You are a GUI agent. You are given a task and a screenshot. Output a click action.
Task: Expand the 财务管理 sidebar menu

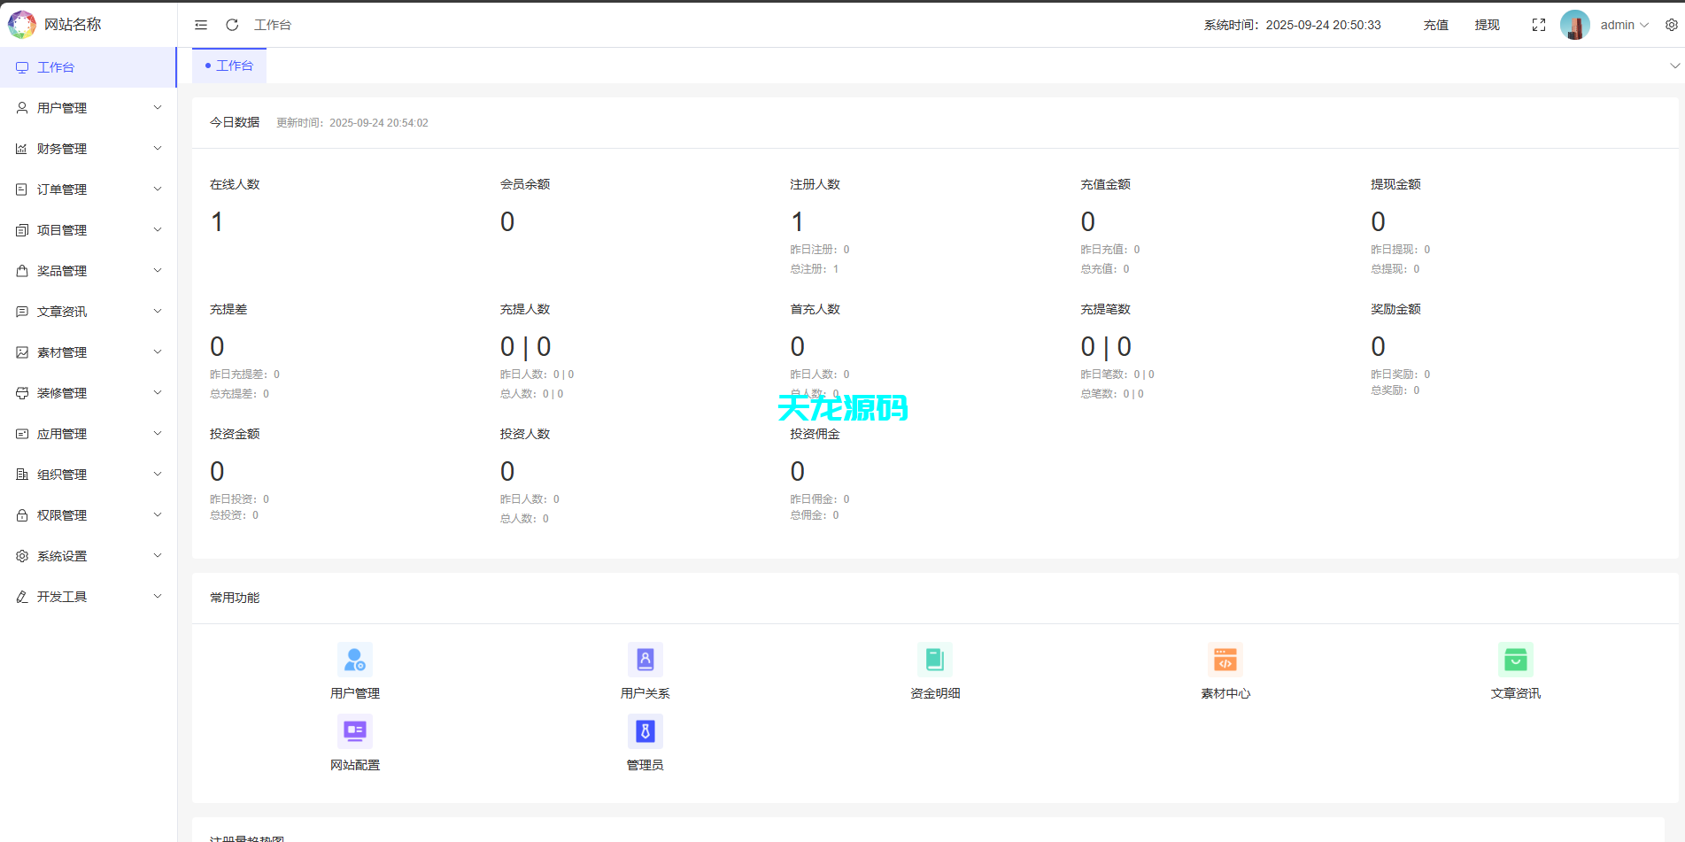click(x=89, y=149)
